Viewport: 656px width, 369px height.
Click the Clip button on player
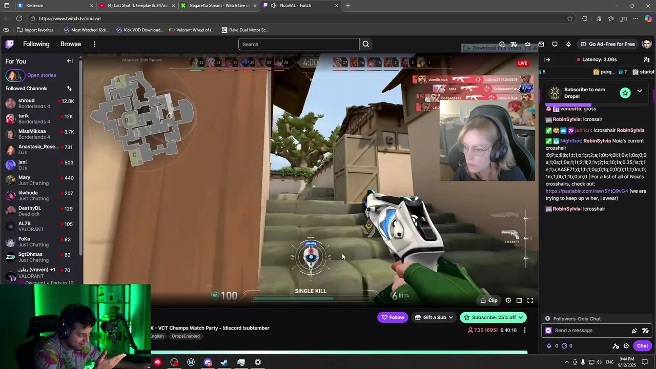[489, 301]
